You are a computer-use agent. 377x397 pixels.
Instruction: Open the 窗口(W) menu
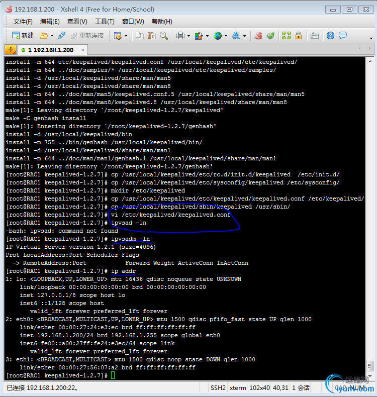point(133,22)
